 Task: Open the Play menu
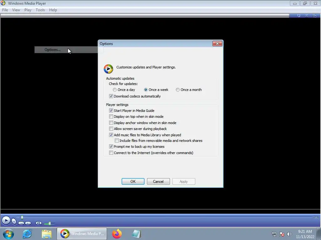(28, 10)
